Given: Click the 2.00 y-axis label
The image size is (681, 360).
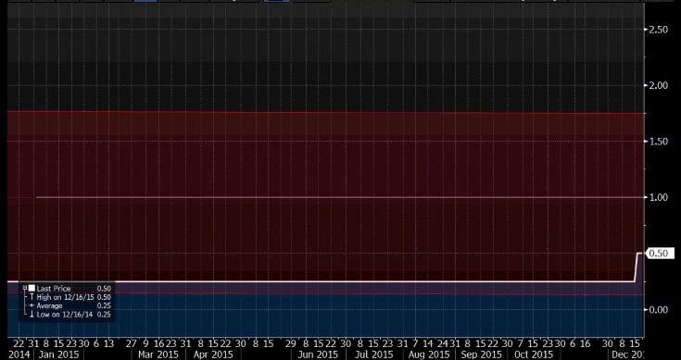Looking at the screenshot, I should [x=658, y=85].
